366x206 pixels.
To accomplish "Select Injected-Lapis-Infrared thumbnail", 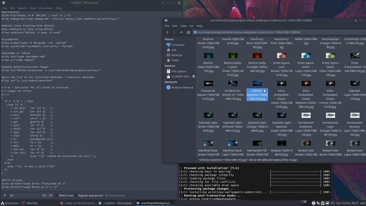I will [x=233, y=115].
